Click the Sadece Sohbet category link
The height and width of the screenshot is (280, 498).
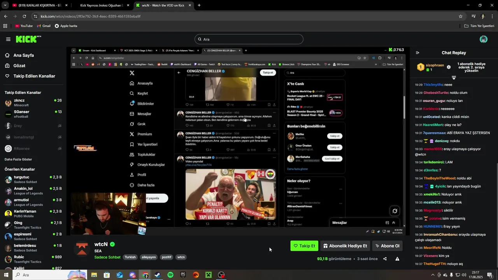[107, 257]
